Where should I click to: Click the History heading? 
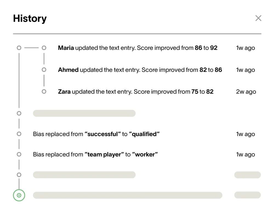click(x=30, y=19)
